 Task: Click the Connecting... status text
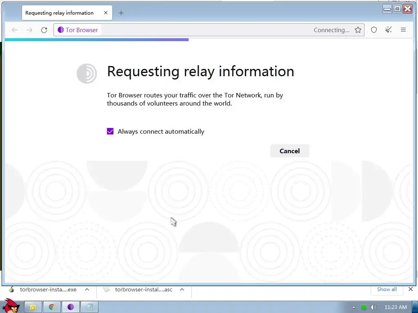pyautogui.click(x=331, y=30)
